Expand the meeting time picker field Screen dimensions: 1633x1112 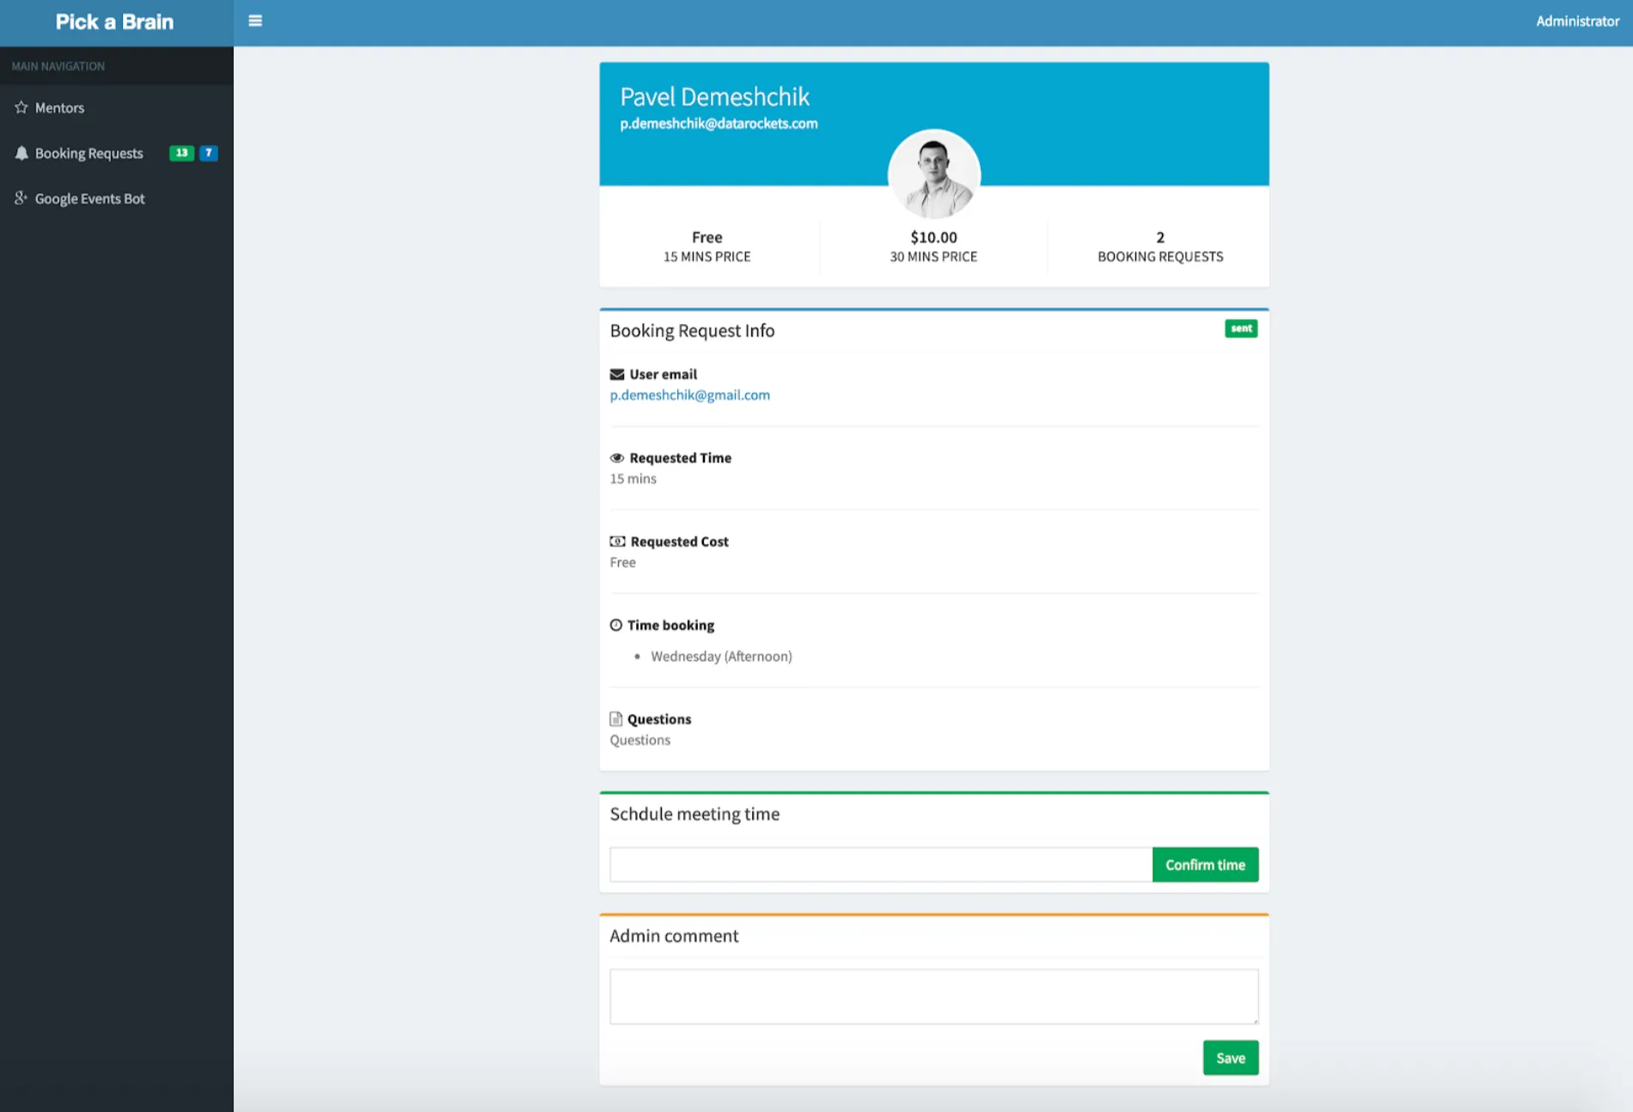[x=878, y=864]
